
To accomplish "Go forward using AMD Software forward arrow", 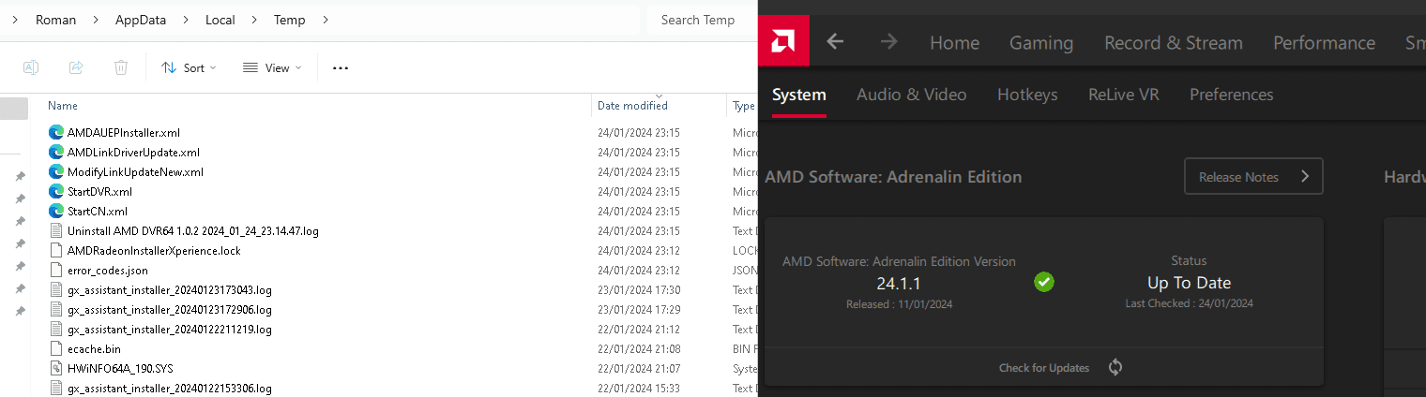I will pos(888,42).
